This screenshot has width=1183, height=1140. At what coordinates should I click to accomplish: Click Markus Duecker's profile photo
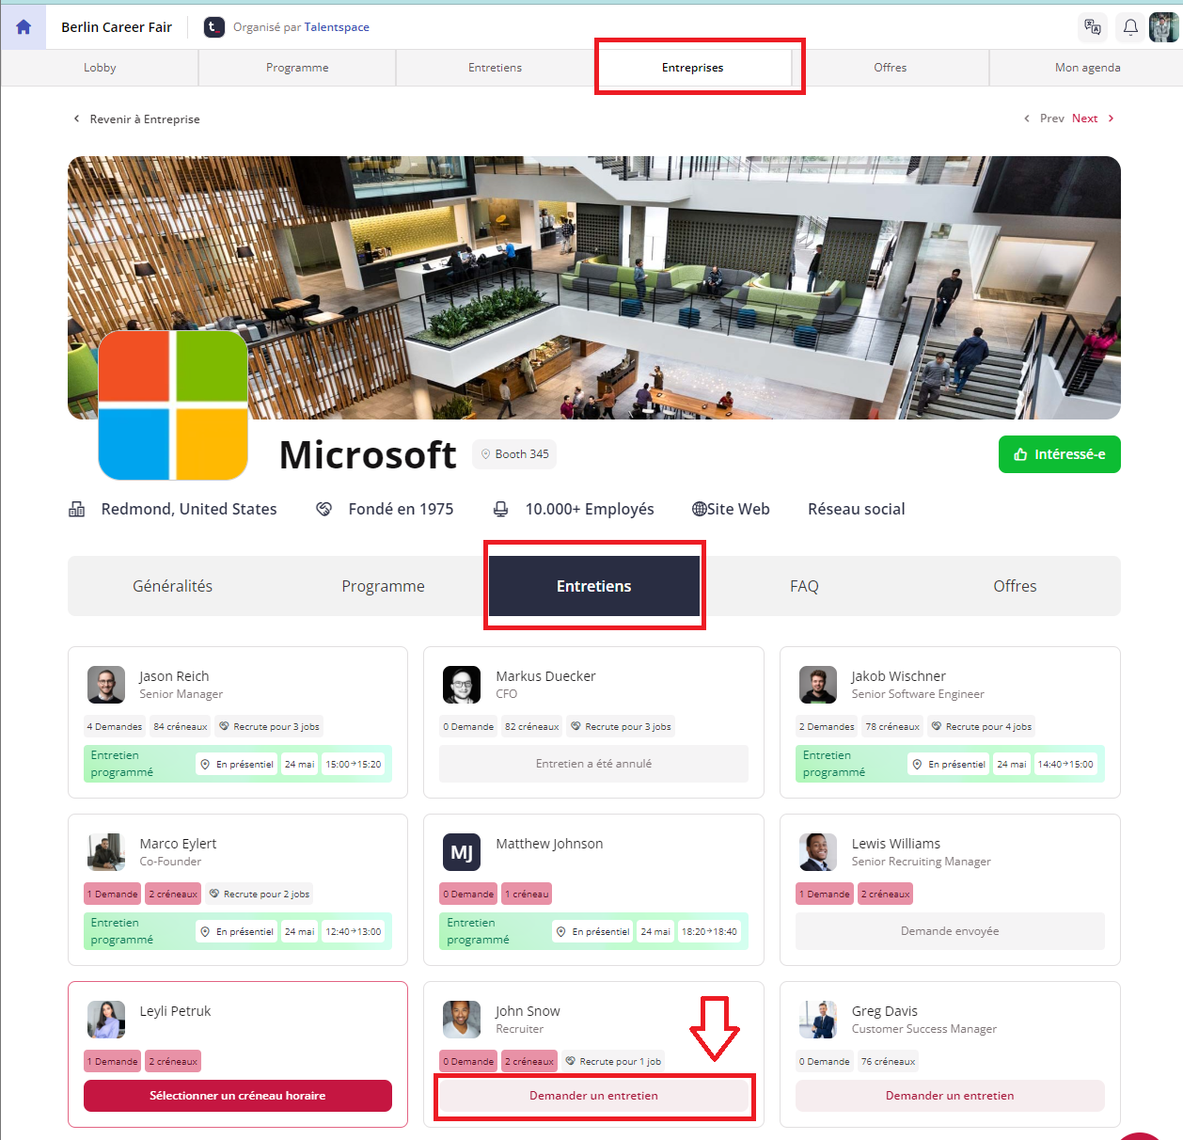coord(462,685)
